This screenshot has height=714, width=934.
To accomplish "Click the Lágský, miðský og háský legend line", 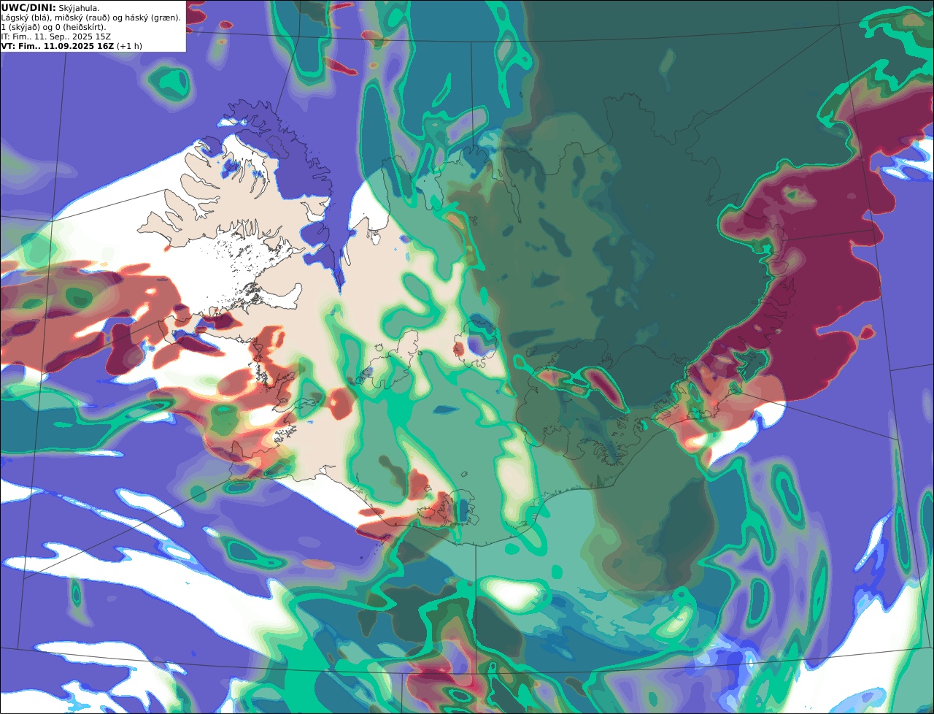I will [91, 18].
